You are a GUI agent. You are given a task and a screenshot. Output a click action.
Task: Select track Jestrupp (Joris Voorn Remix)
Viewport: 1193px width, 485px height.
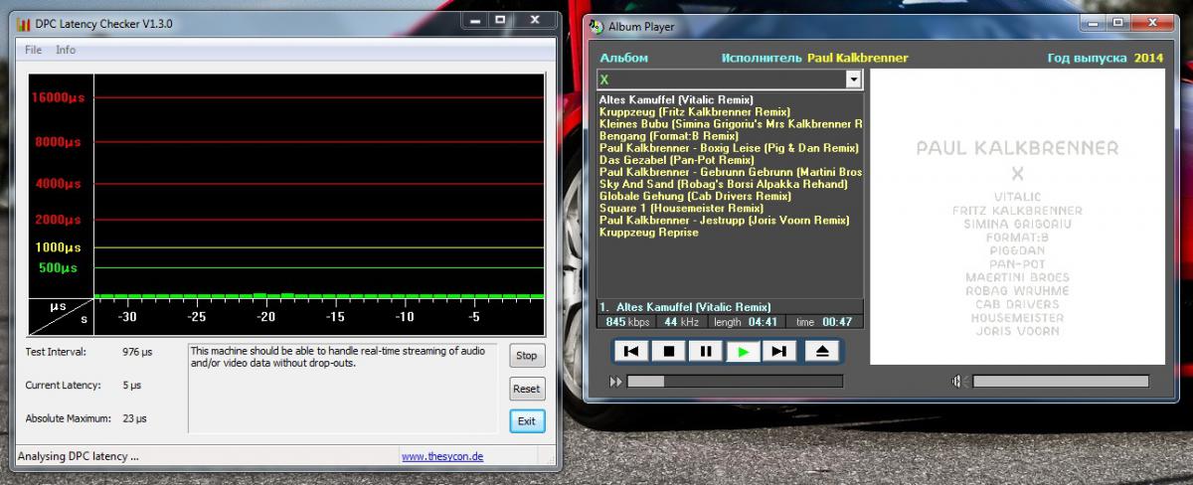(x=723, y=220)
